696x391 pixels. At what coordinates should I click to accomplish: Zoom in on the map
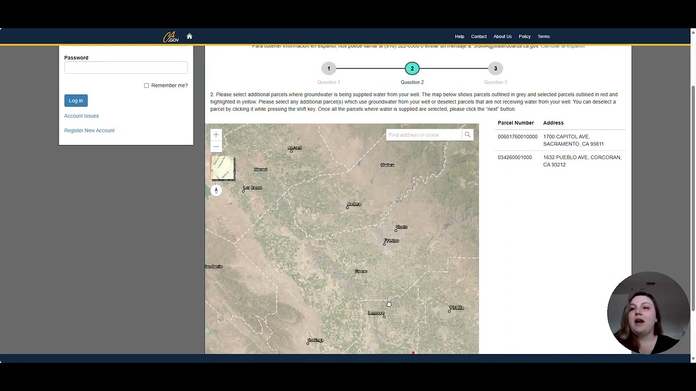tap(216, 135)
